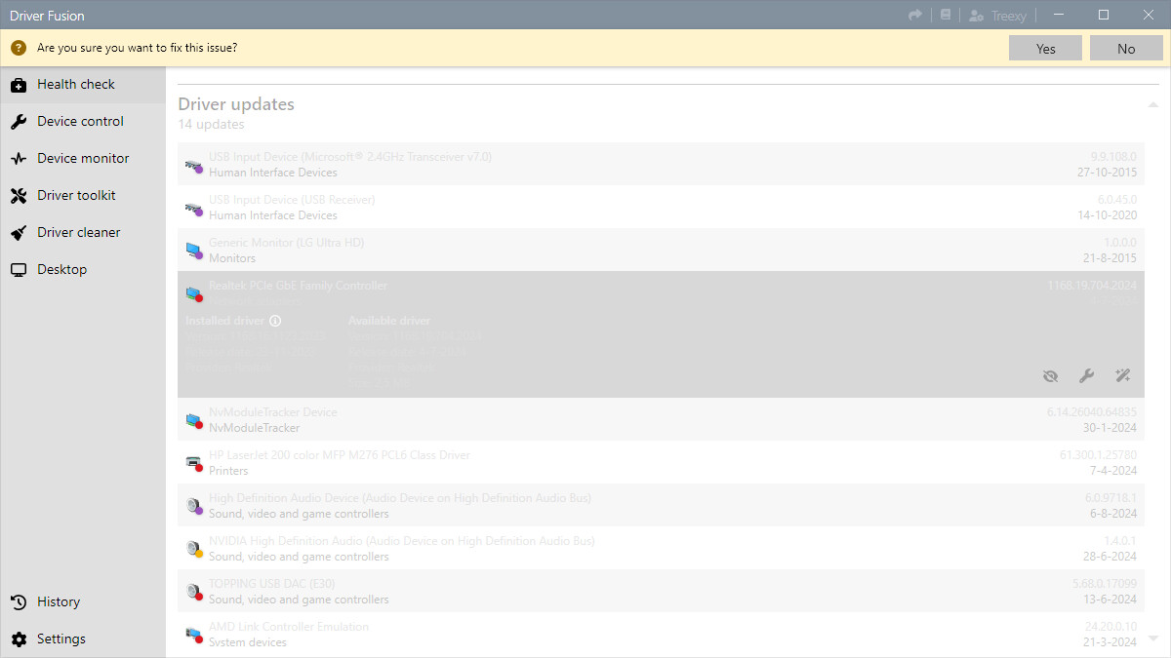The height and width of the screenshot is (658, 1171).
Task: Click the wrench icon on Realtek row
Action: click(x=1086, y=376)
